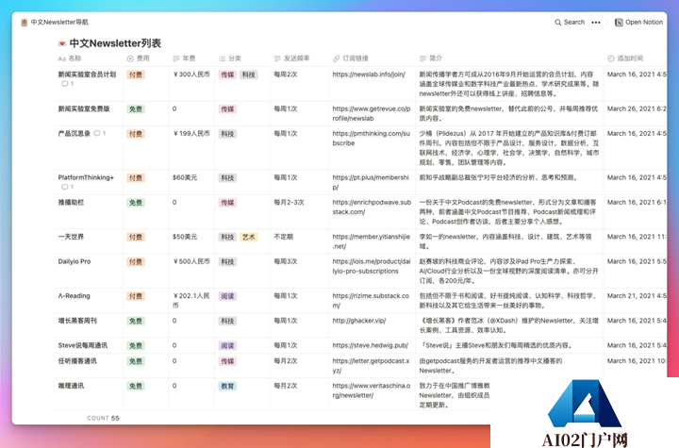Click the Open Notion button
The width and height of the screenshot is (679, 448).
[638, 22]
